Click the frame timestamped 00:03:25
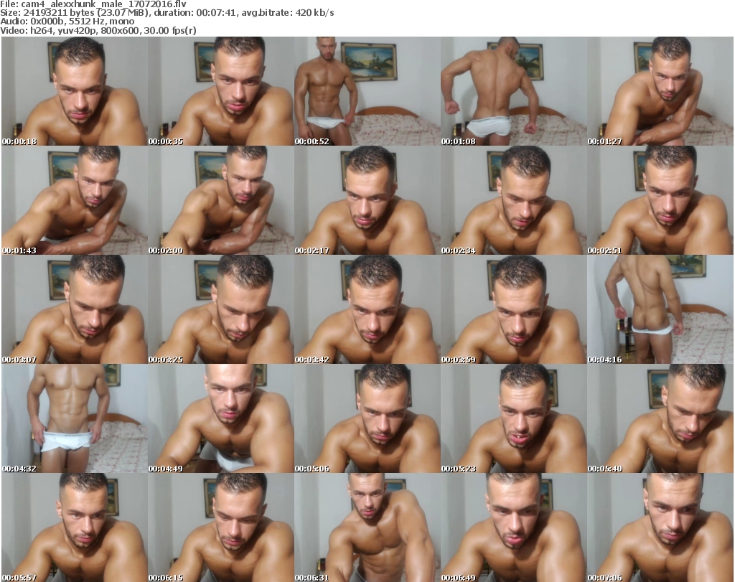This screenshot has height=582, width=735. point(221,310)
